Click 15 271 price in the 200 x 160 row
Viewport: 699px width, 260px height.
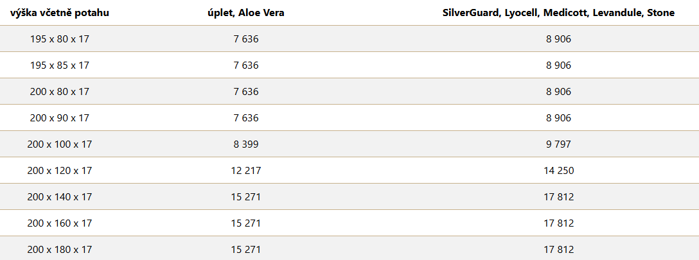click(x=246, y=223)
